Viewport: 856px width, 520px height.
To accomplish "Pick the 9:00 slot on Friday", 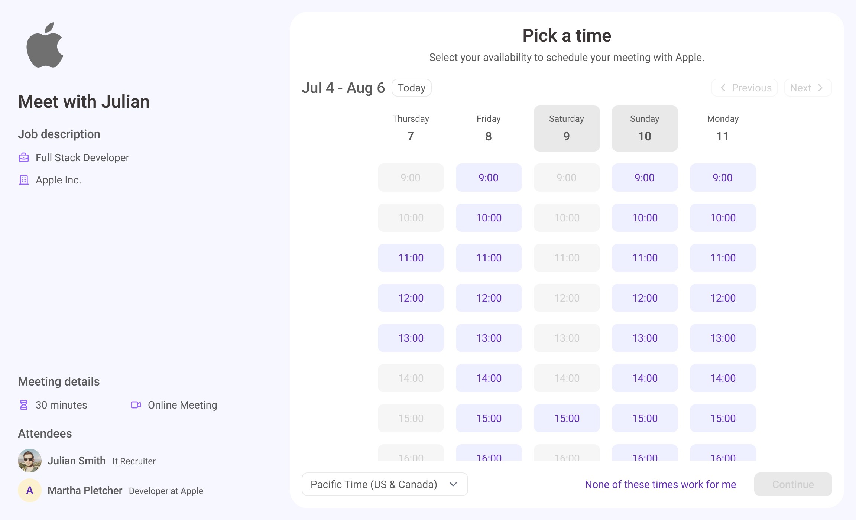I will pyautogui.click(x=489, y=178).
